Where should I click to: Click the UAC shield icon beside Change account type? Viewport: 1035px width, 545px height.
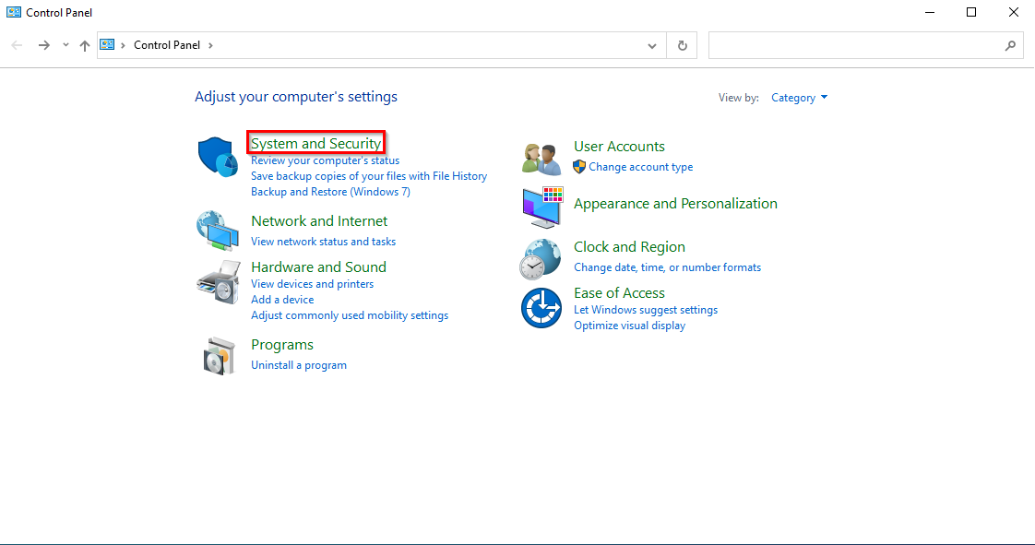pos(579,167)
